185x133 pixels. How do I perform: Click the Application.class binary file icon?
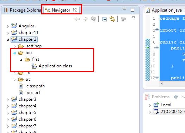pyautogui.click(x=35, y=66)
